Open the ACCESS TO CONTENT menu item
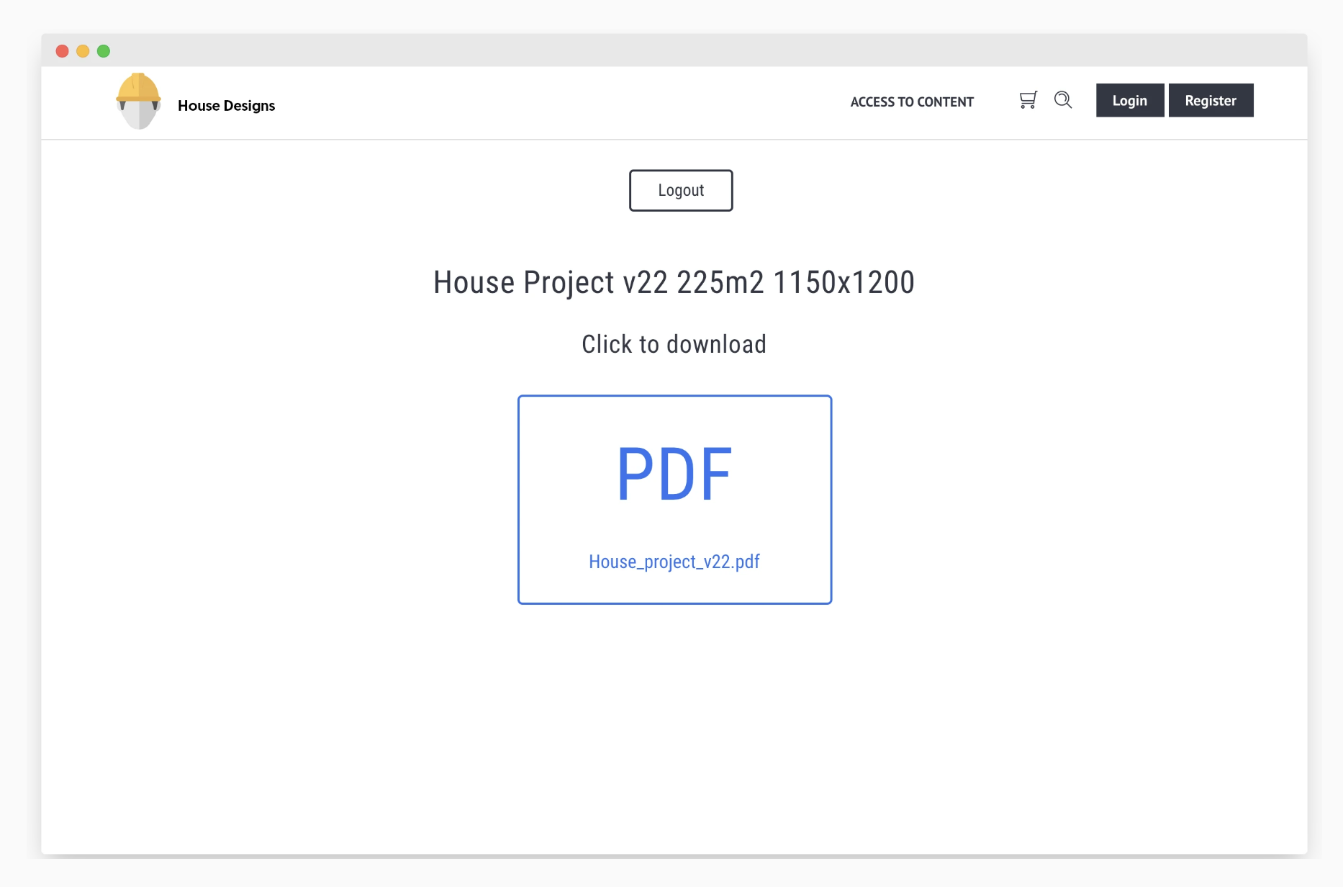Viewport: 1343px width, 887px height. 911,102
